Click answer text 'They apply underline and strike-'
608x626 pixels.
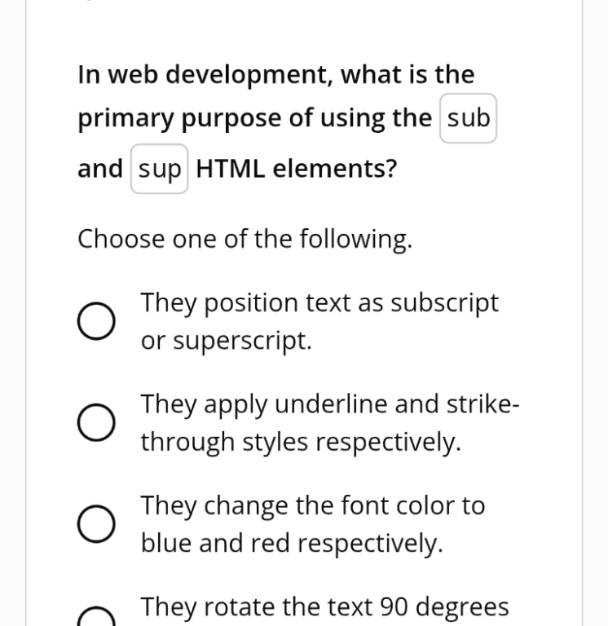tap(330, 404)
